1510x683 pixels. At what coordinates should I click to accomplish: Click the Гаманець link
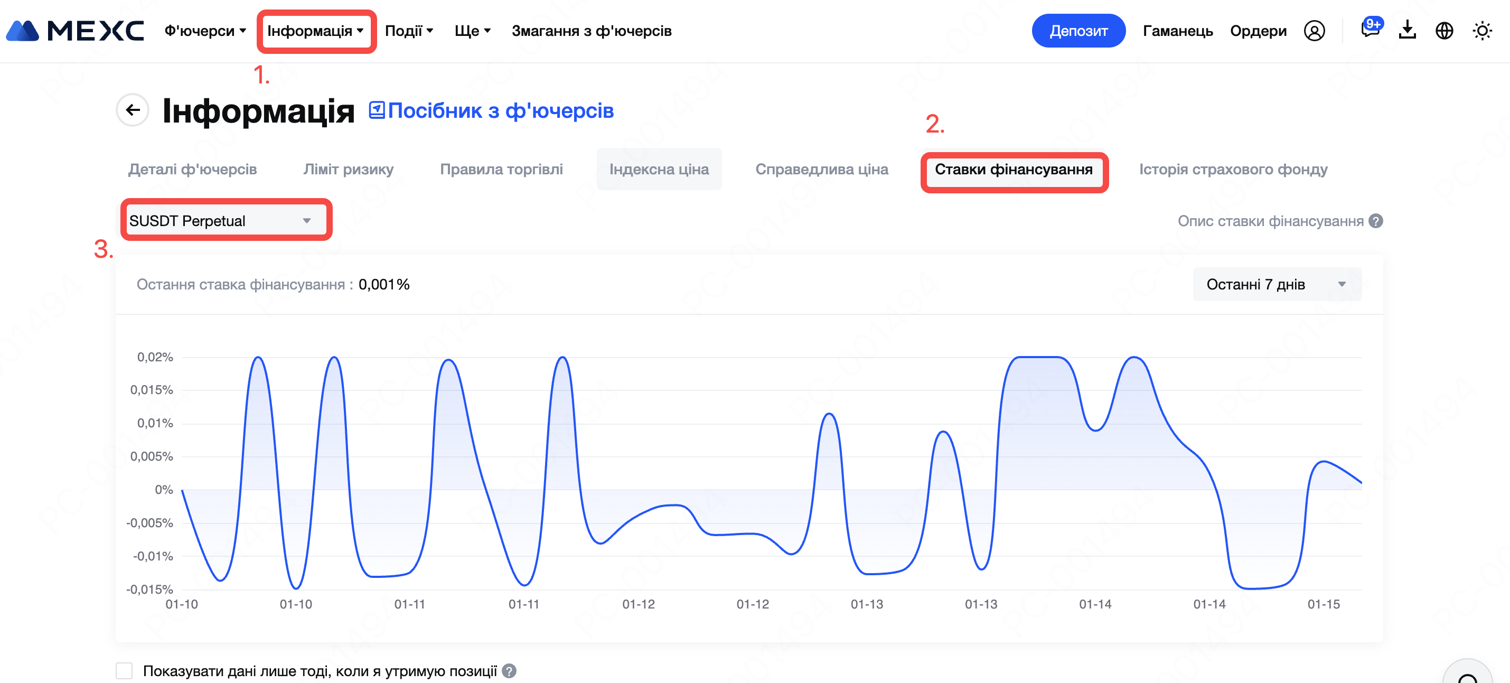[x=1177, y=31]
